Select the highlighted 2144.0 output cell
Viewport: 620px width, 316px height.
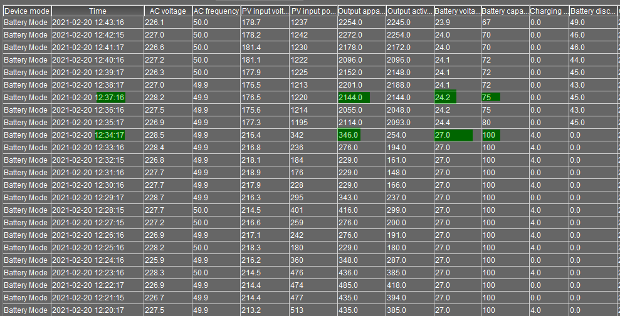pos(354,98)
